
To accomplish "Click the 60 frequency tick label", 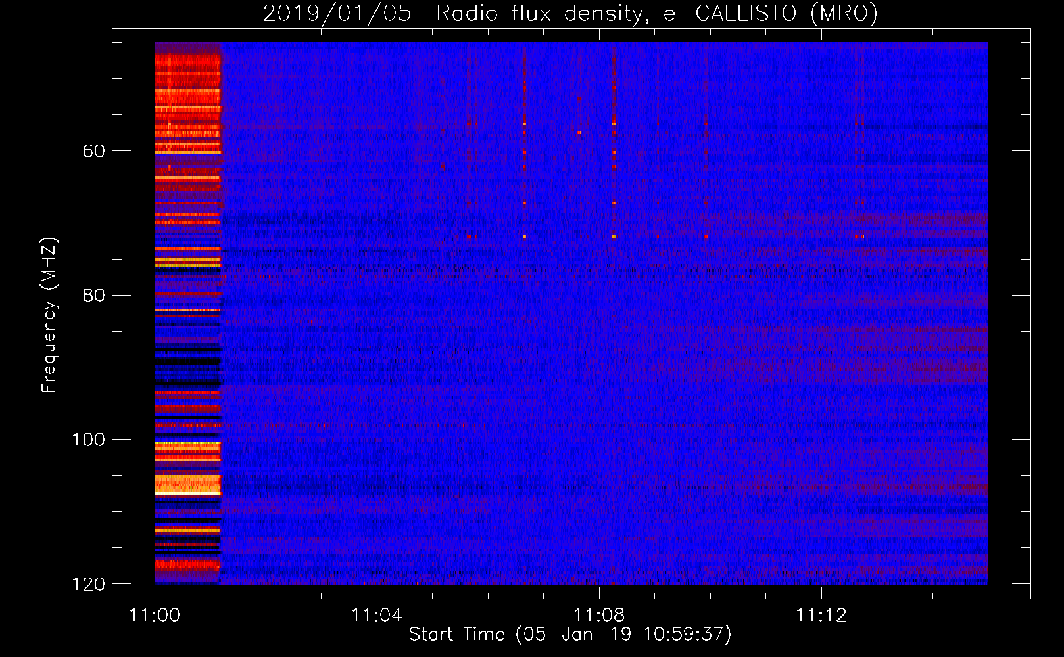I will point(93,151).
